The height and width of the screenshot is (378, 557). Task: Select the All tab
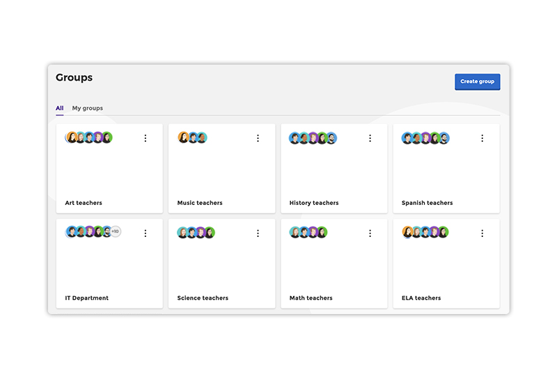tap(60, 108)
